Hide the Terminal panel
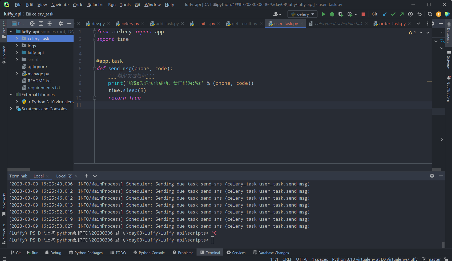The width and height of the screenshot is (452, 261). coord(441,176)
